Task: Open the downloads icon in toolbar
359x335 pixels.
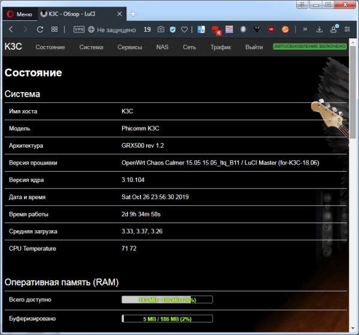Action: pos(320,29)
